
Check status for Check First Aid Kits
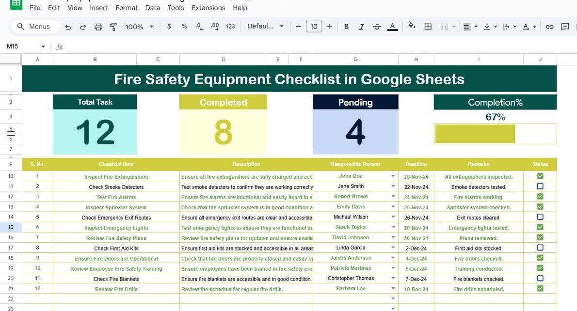pos(540,248)
